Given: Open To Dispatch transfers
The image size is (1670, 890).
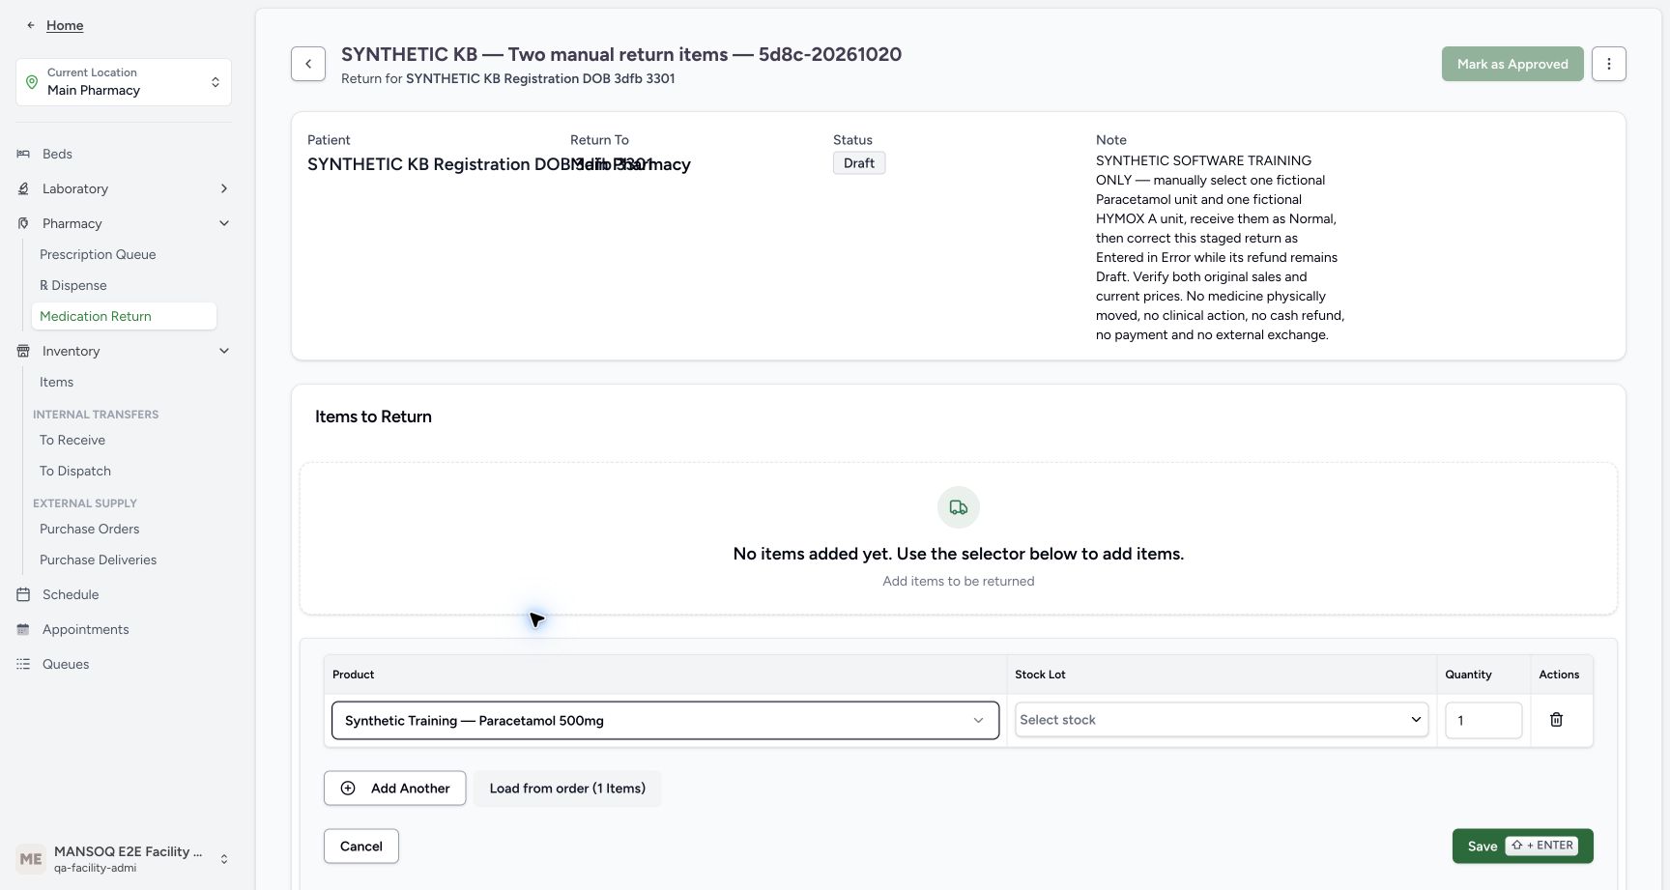Looking at the screenshot, I should coord(75,471).
